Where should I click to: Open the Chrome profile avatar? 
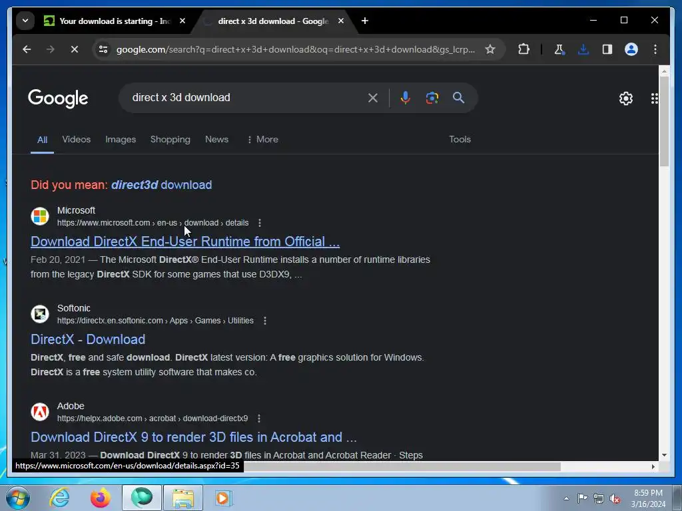[631, 49]
